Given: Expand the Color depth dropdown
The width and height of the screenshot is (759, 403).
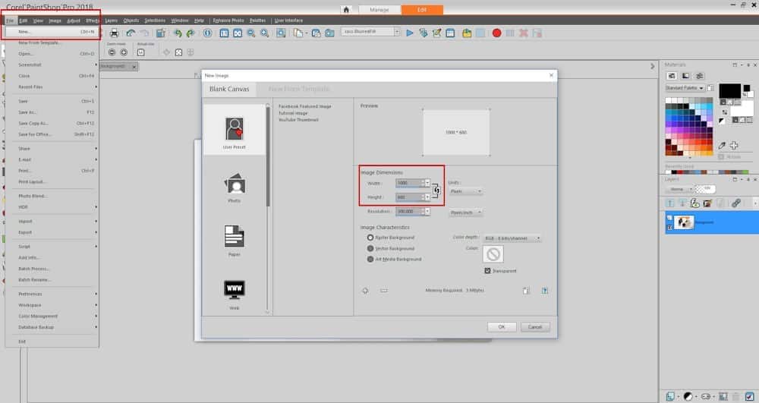Looking at the screenshot, I should tap(512, 238).
